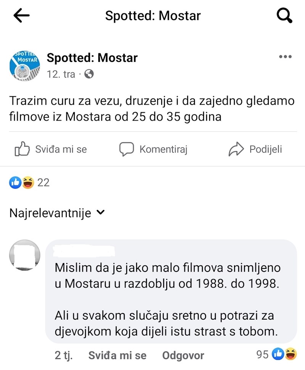This screenshot has width=305, height=370.
Task: Tap the share arrow icon
Action: pos(236,149)
